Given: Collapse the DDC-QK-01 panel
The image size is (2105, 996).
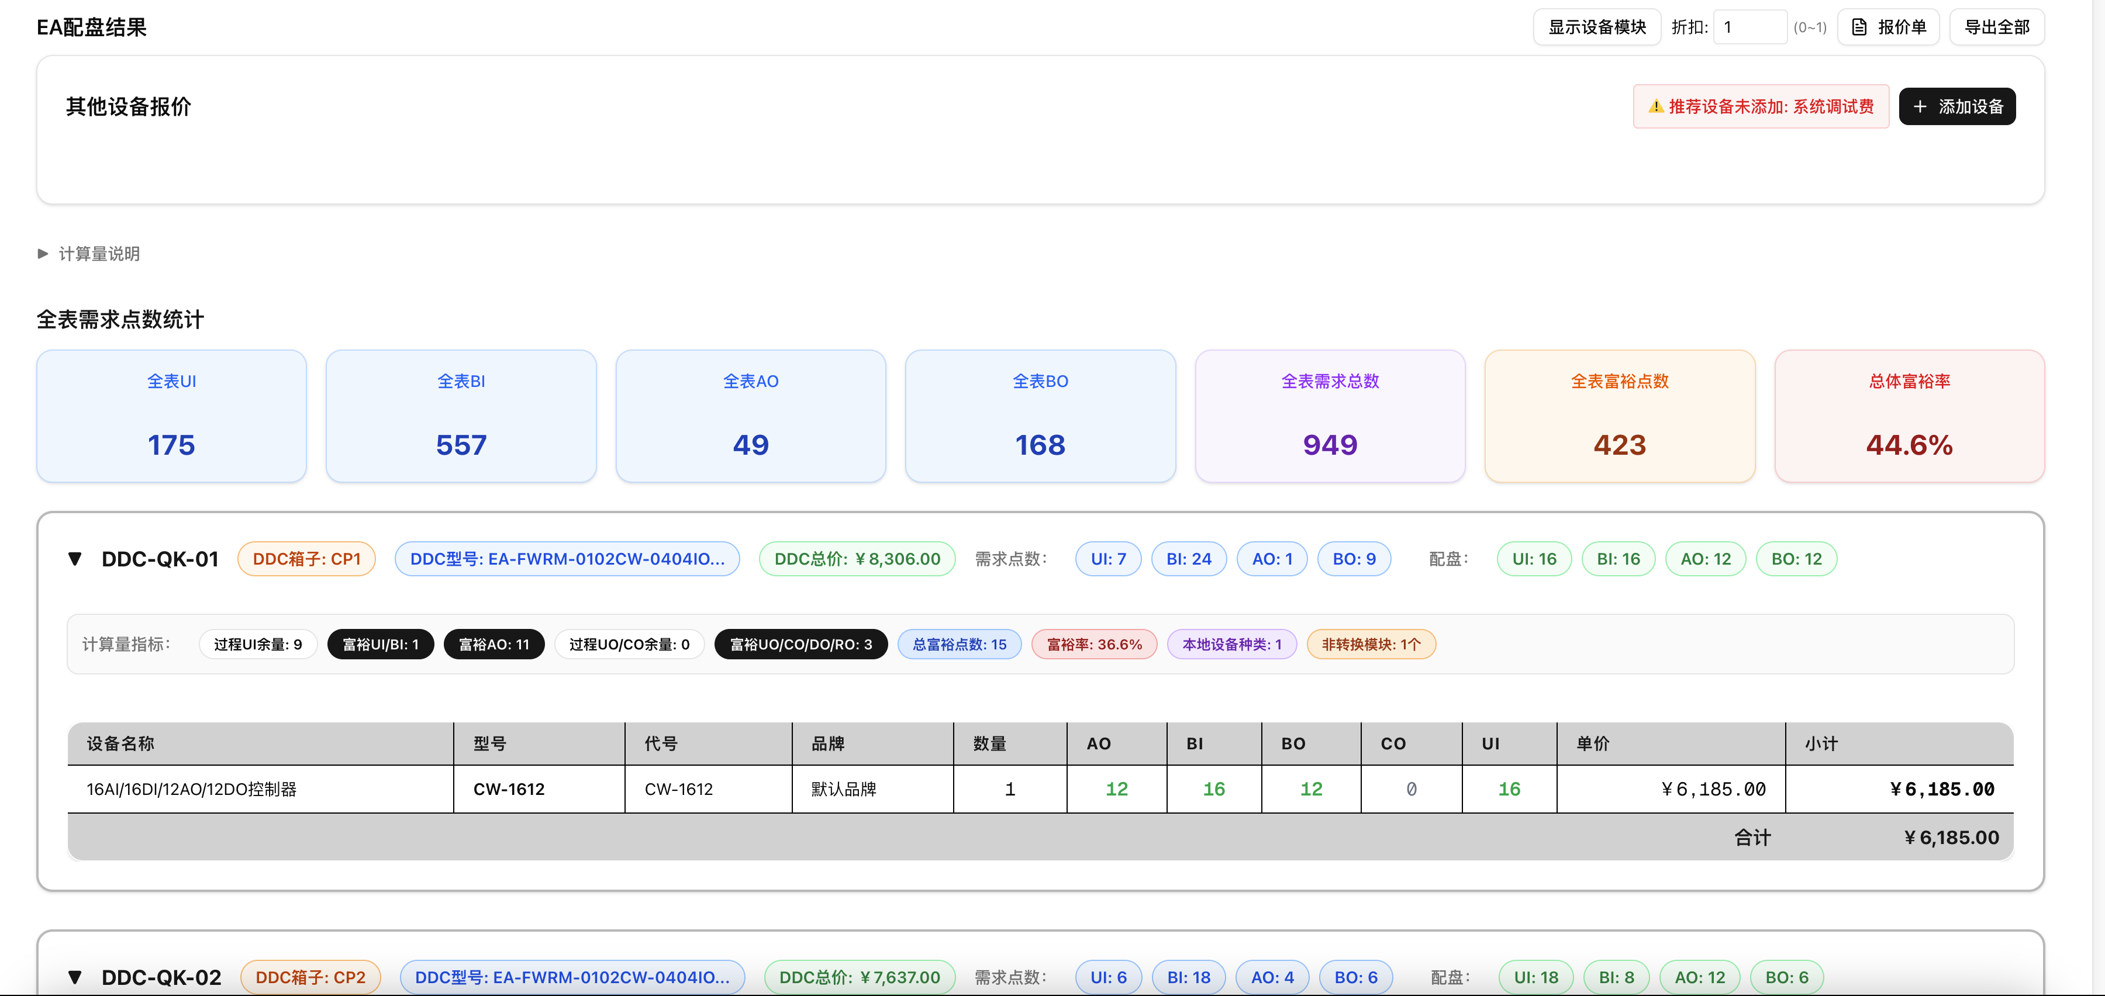Looking at the screenshot, I should (x=75, y=559).
